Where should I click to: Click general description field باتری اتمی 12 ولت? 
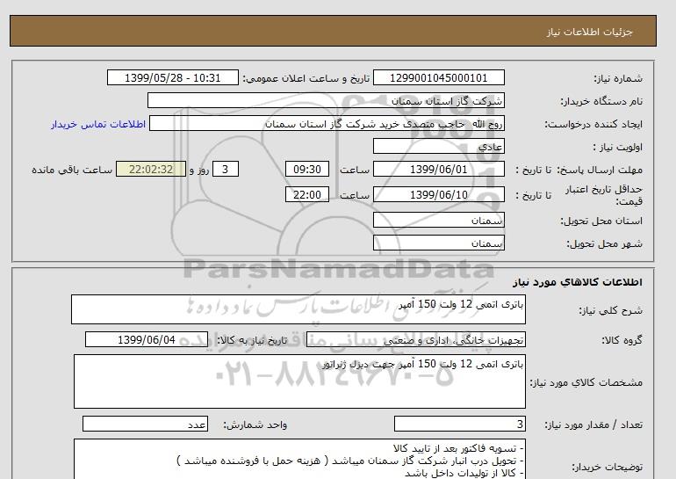click(298, 309)
